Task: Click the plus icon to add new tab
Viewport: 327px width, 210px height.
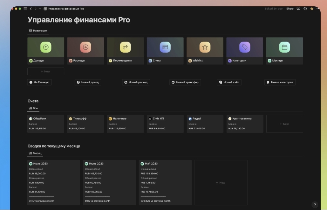Action: tap(40, 9)
